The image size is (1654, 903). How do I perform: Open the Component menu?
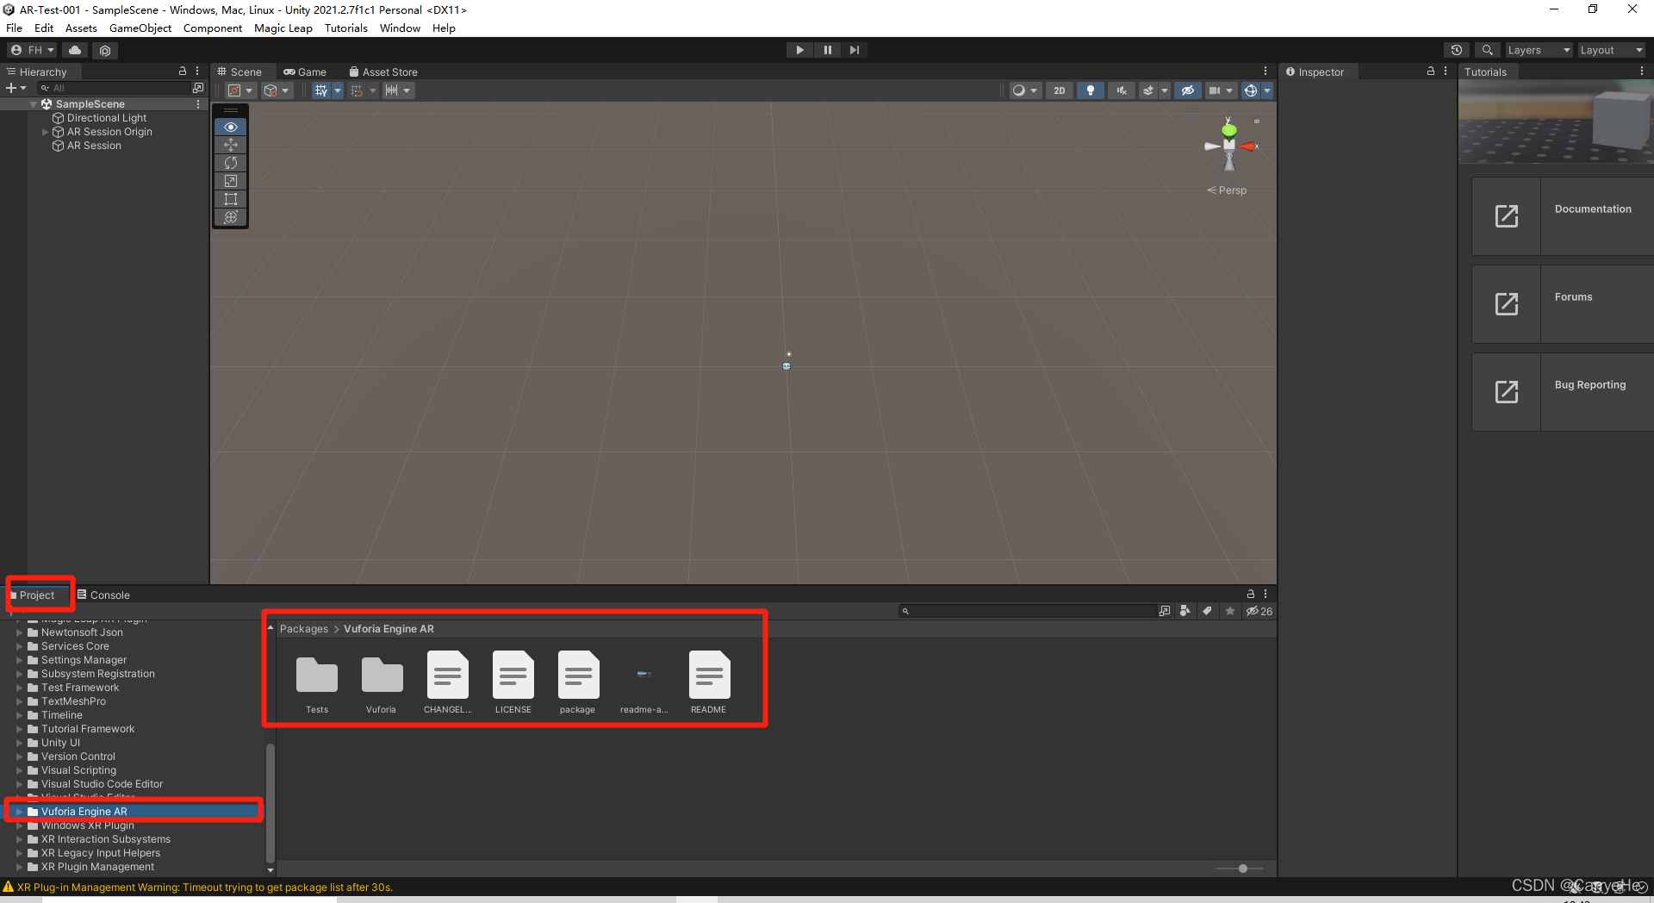[x=213, y=28]
